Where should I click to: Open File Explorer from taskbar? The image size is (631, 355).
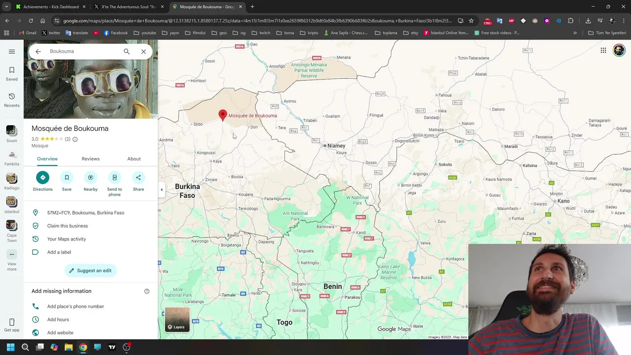coord(69,347)
